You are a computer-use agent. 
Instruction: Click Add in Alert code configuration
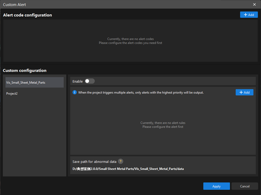tap(249, 15)
